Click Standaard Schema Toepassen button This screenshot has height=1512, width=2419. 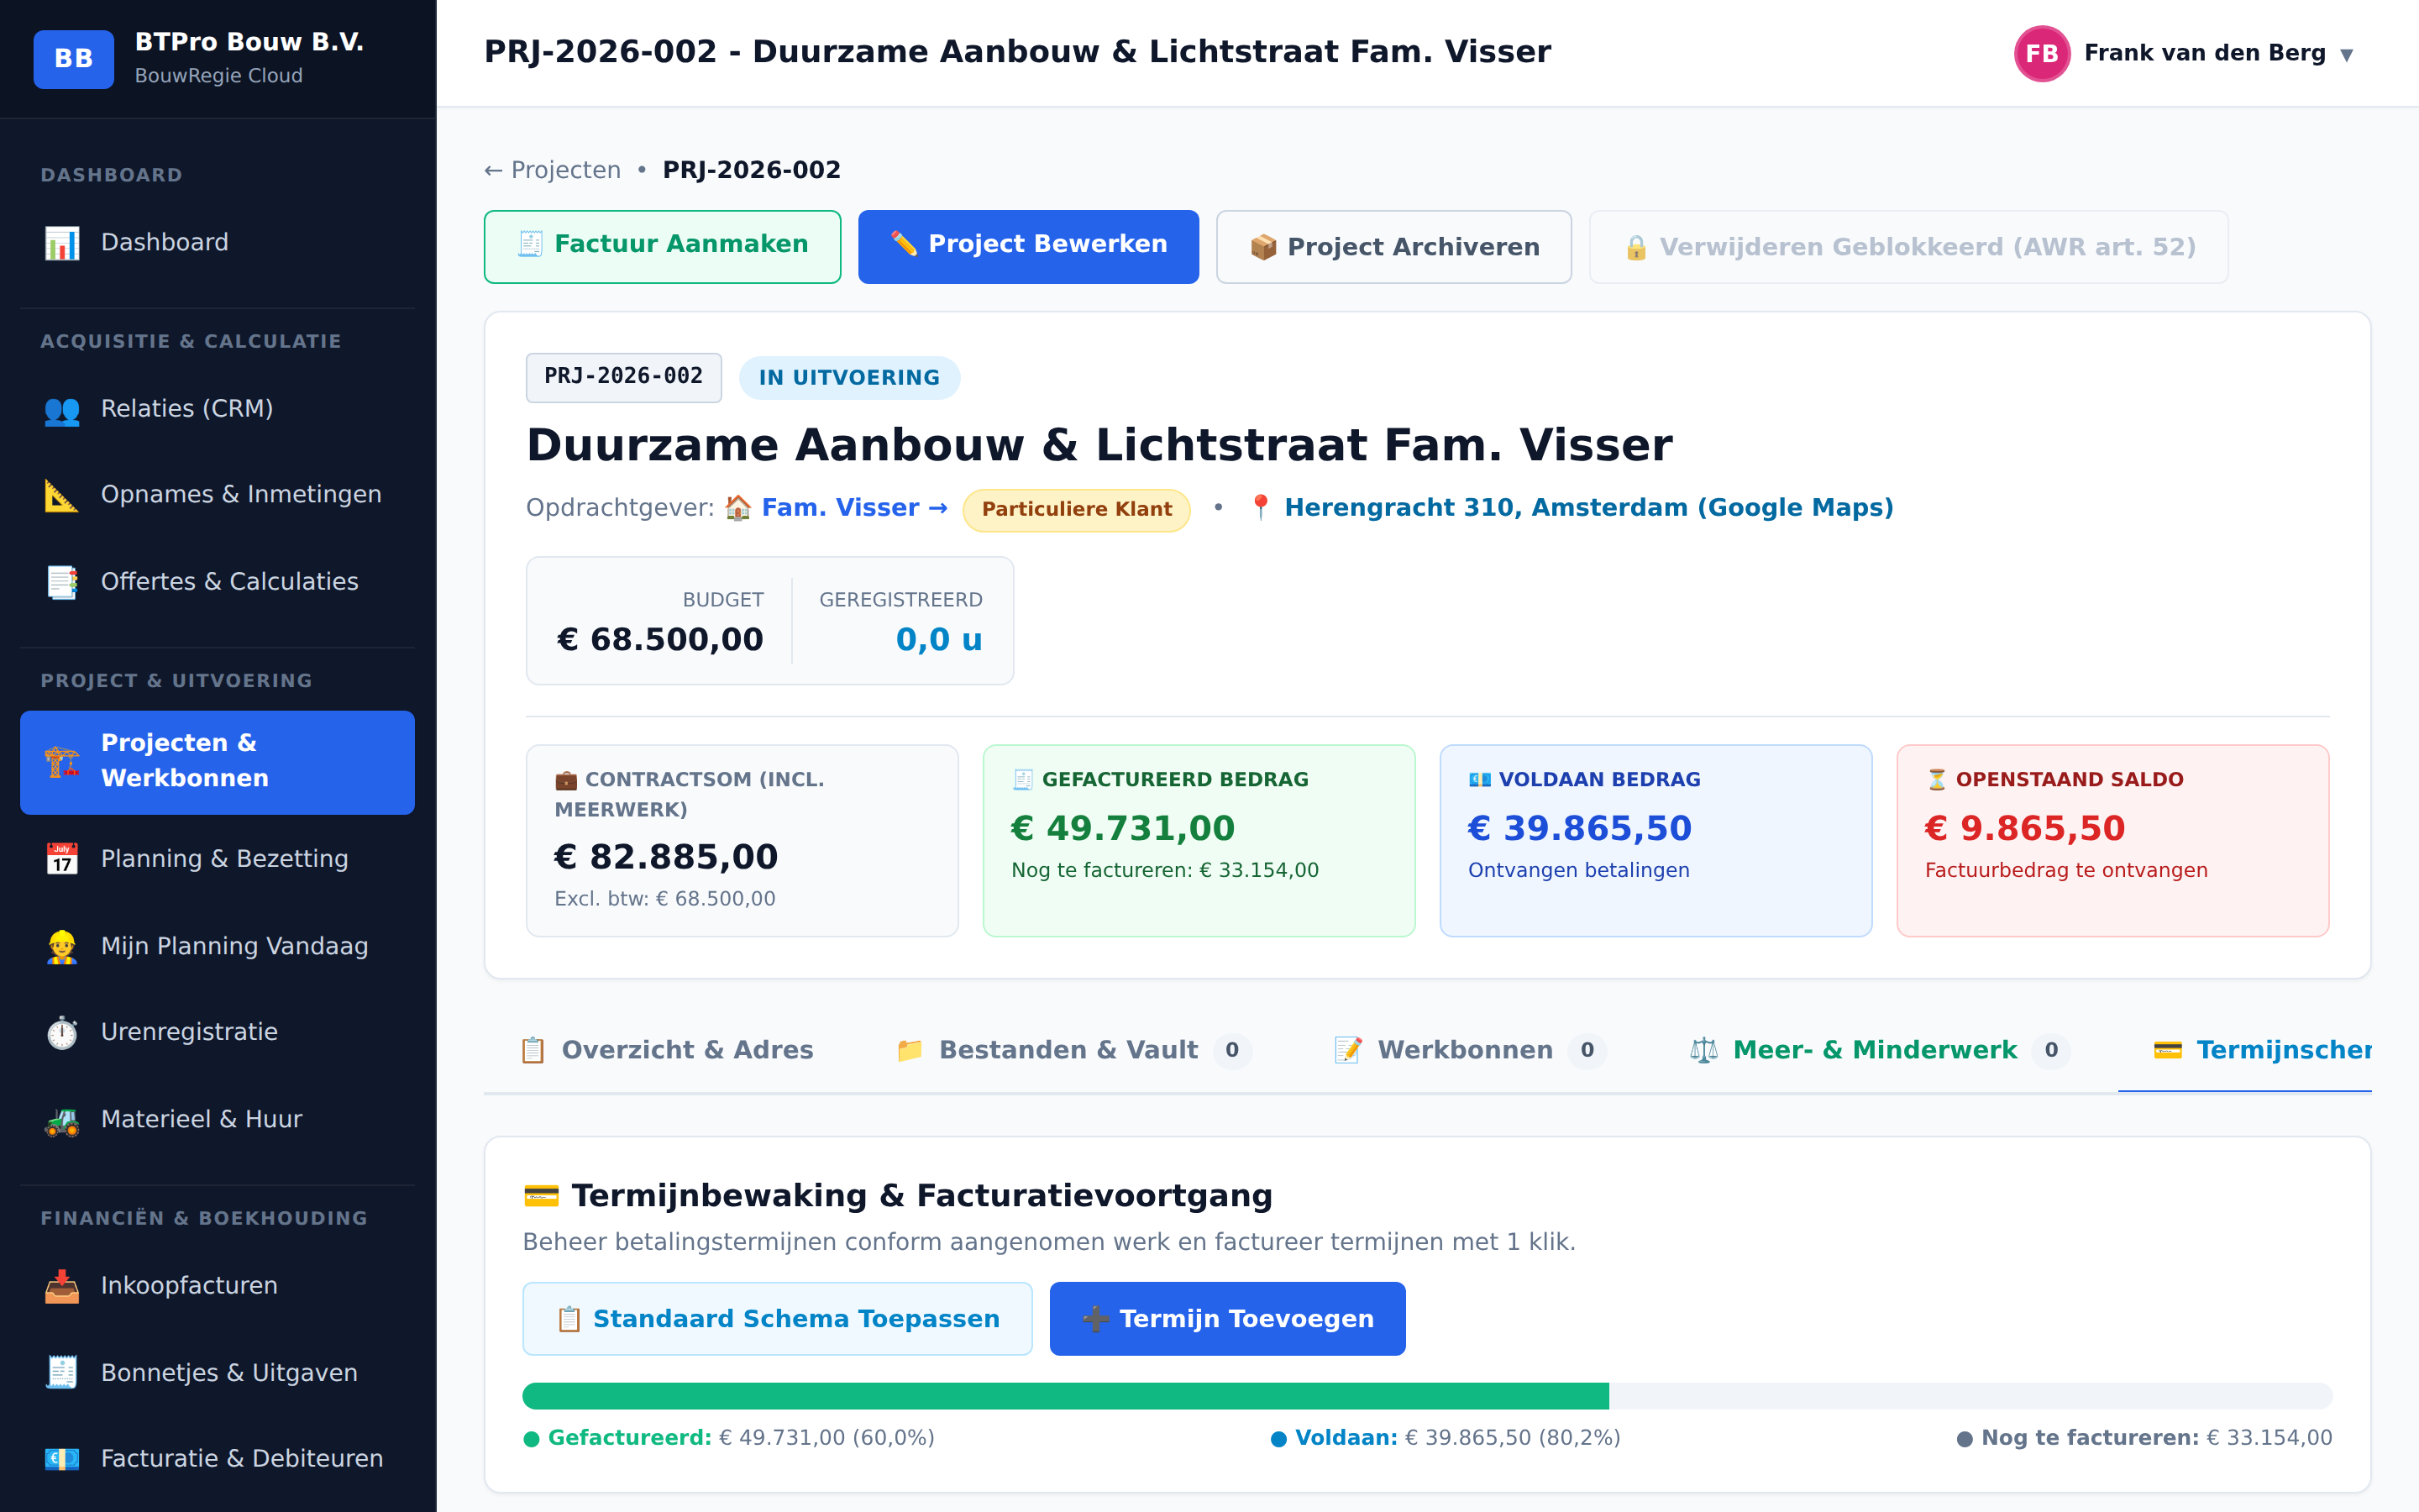click(778, 1319)
